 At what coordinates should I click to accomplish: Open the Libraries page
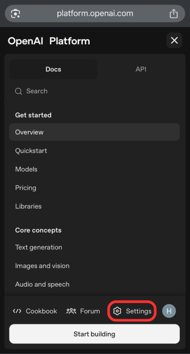(x=28, y=207)
